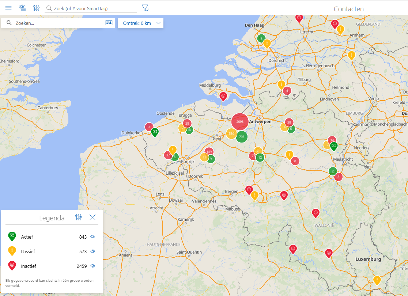Image resolution: width=408 pixels, height=296 pixels.
Task: Close the Legenda panel
Action: (92, 217)
